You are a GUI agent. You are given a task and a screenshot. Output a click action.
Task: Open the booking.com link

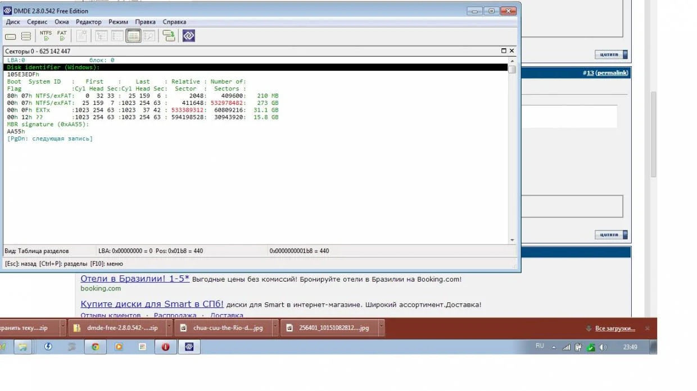pyautogui.click(x=101, y=288)
